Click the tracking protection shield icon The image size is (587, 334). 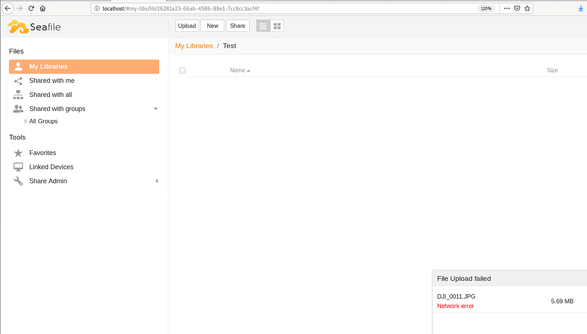pos(517,8)
